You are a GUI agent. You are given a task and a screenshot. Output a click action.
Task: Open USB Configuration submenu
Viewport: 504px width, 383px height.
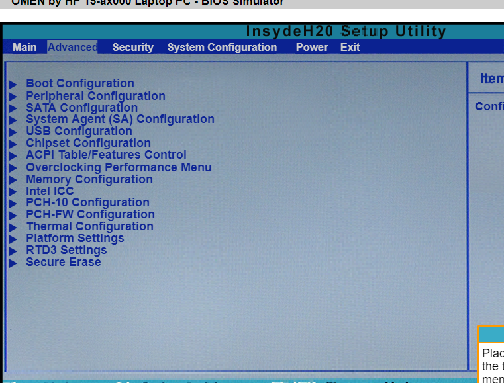[79, 131]
